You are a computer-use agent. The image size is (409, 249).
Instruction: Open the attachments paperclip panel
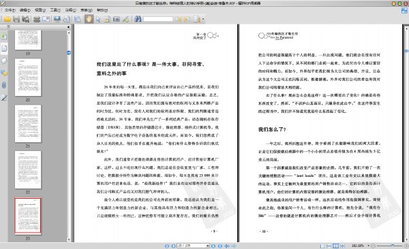coord(4,85)
